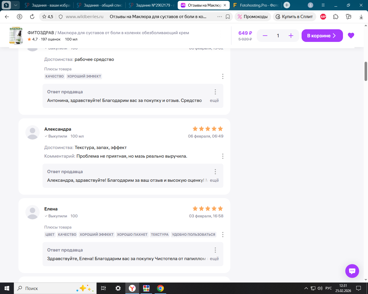Close the 'Отзывы на Маклюра' tab
Viewport: 368px width, 294px height.
pyautogui.click(x=225, y=5)
